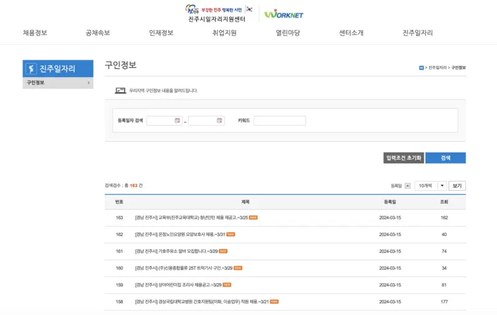Screen dimensions: 497x315
Task: Click the 키워드 input field
Action: [280, 121]
